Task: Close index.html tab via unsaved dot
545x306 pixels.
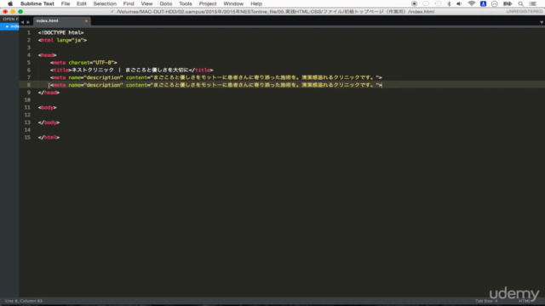Action: tap(86, 21)
